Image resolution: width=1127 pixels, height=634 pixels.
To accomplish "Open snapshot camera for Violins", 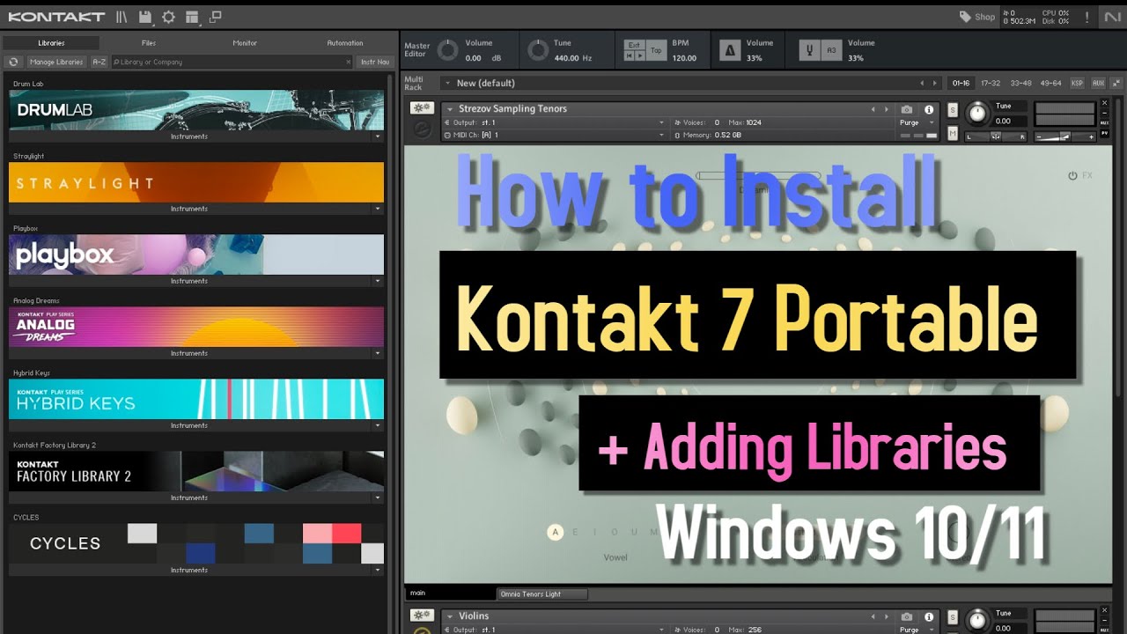I will tap(907, 616).
